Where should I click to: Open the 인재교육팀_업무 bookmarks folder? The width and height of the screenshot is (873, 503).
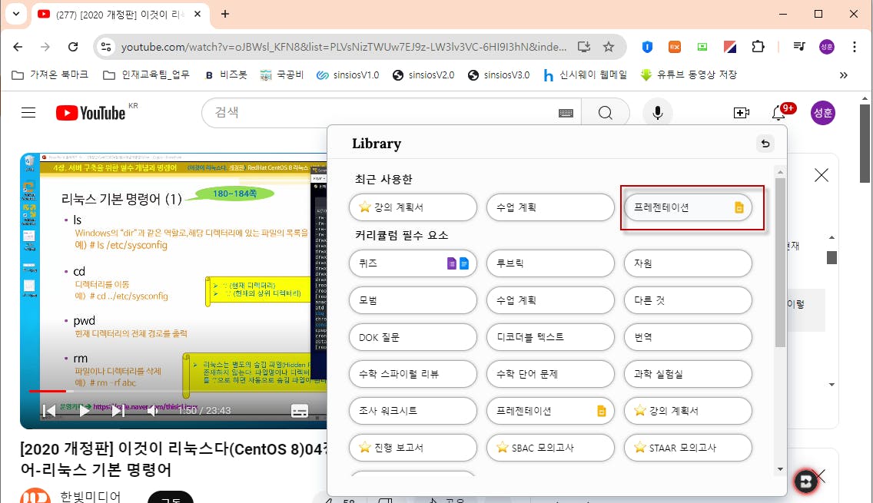(147, 74)
